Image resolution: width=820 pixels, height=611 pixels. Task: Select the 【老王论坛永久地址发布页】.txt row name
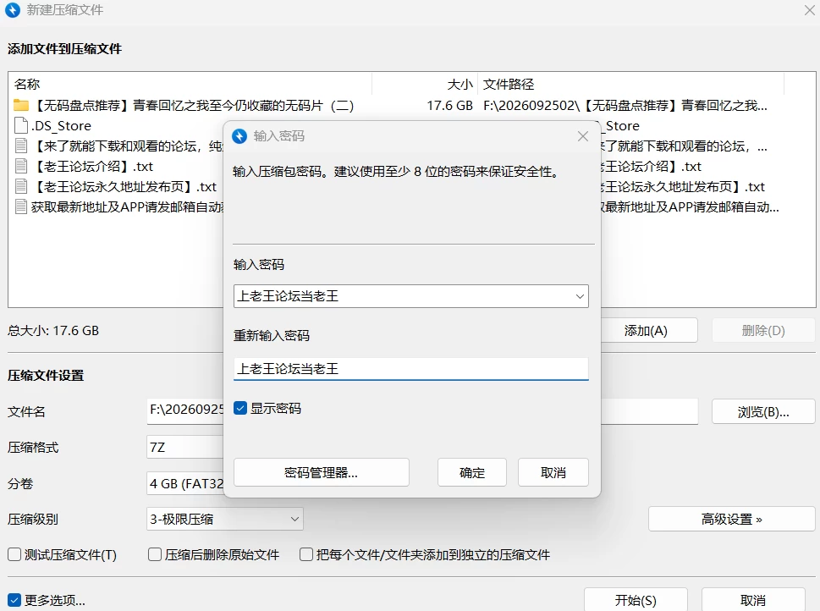[x=124, y=187]
